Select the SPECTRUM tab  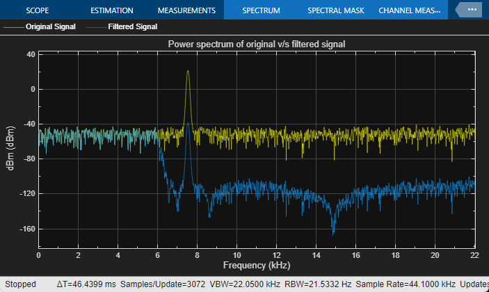pos(261,10)
